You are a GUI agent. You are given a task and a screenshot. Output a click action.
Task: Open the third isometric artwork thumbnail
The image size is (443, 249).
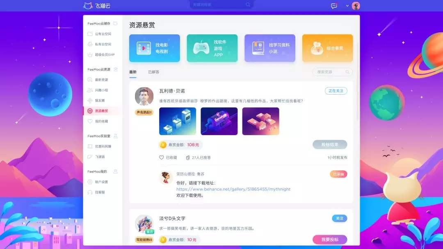point(260,121)
